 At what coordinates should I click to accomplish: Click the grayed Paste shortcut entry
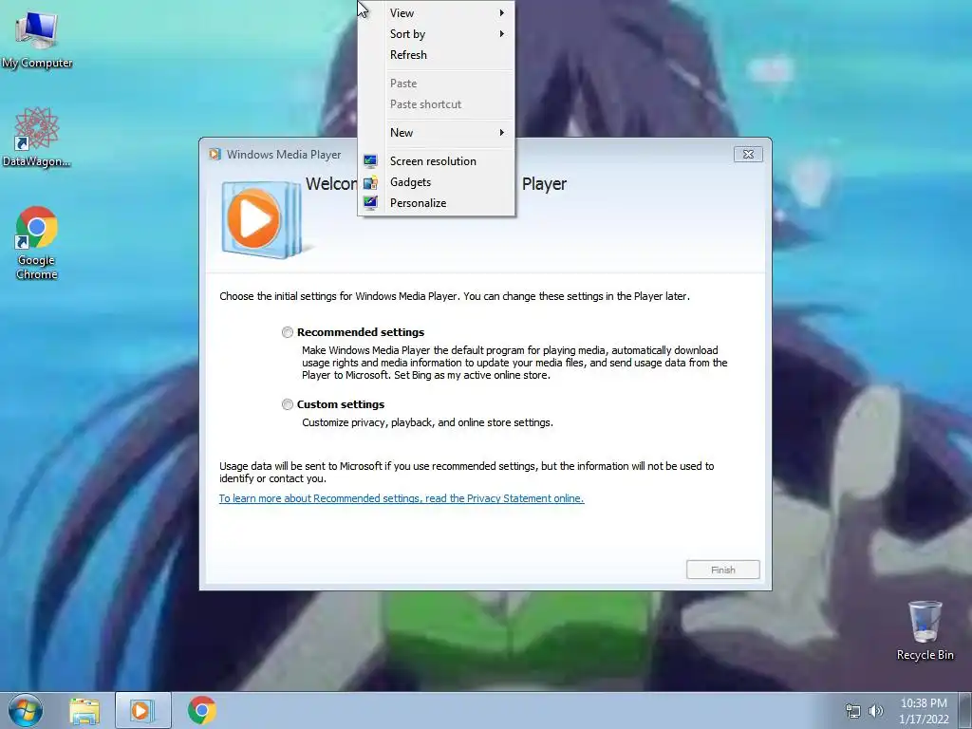[437, 104]
